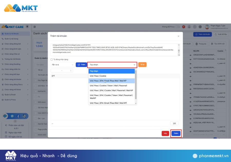Open the FB- 6-6 category dropdown
The width and height of the screenshot is (231, 162).
(62, 65)
